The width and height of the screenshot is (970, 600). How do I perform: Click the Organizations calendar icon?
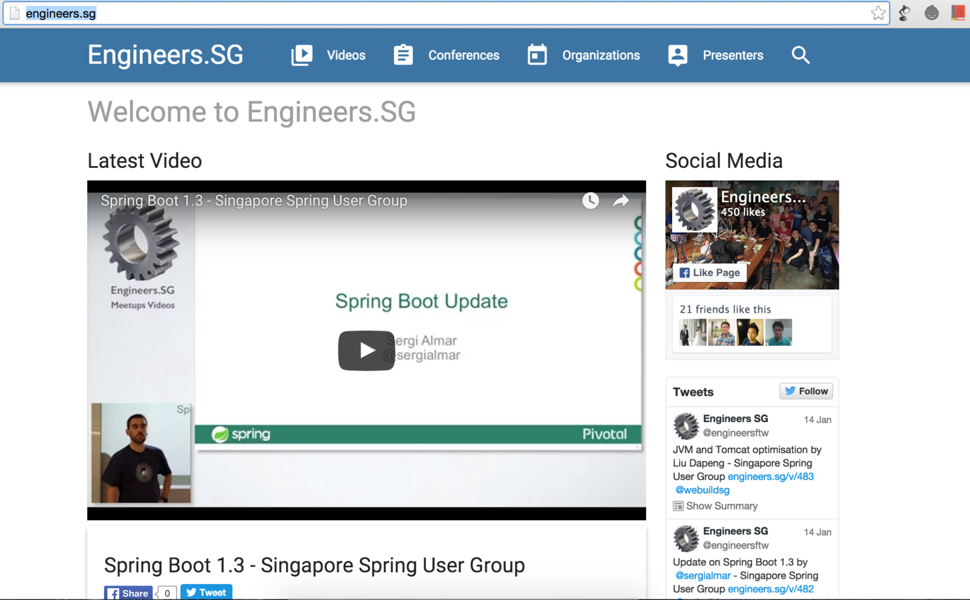tap(537, 55)
